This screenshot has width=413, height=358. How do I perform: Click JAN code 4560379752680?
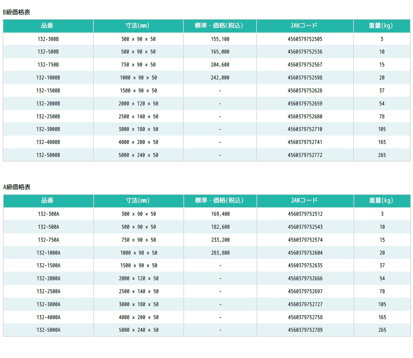point(305,117)
